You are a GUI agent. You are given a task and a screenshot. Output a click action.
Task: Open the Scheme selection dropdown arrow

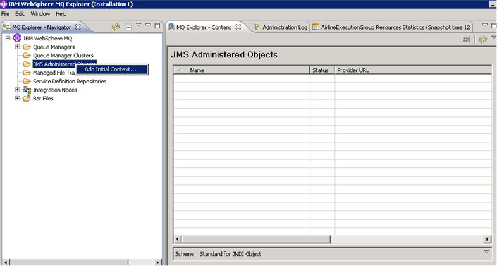(486, 251)
